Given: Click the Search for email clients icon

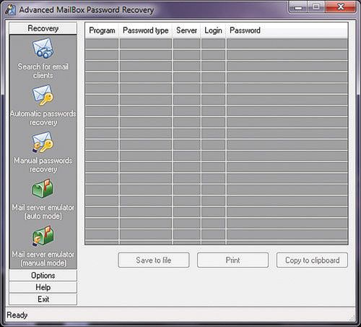Looking at the screenshot, I should coord(43,48).
